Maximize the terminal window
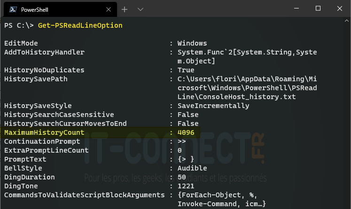This screenshot has width=351, height=209. pos(318,8)
